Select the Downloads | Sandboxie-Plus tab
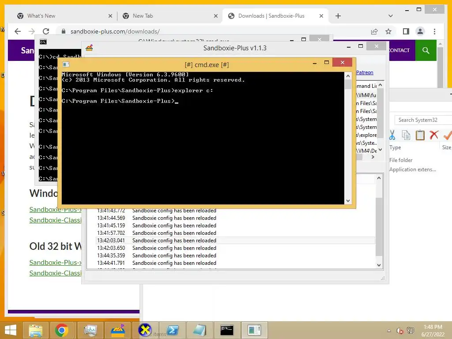 (275, 16)
